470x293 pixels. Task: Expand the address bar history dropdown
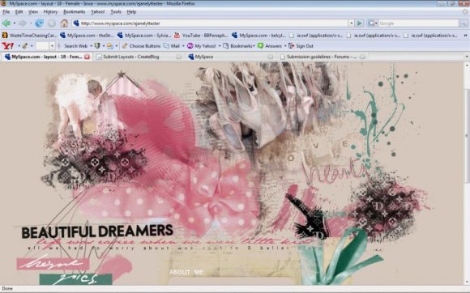(351, 23)
